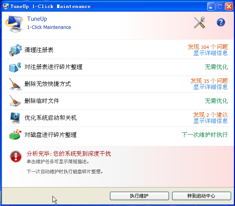This screenshot has width=235, height=206.
Task: Click the 转到启动中心 button
Action: coord(201,196)
